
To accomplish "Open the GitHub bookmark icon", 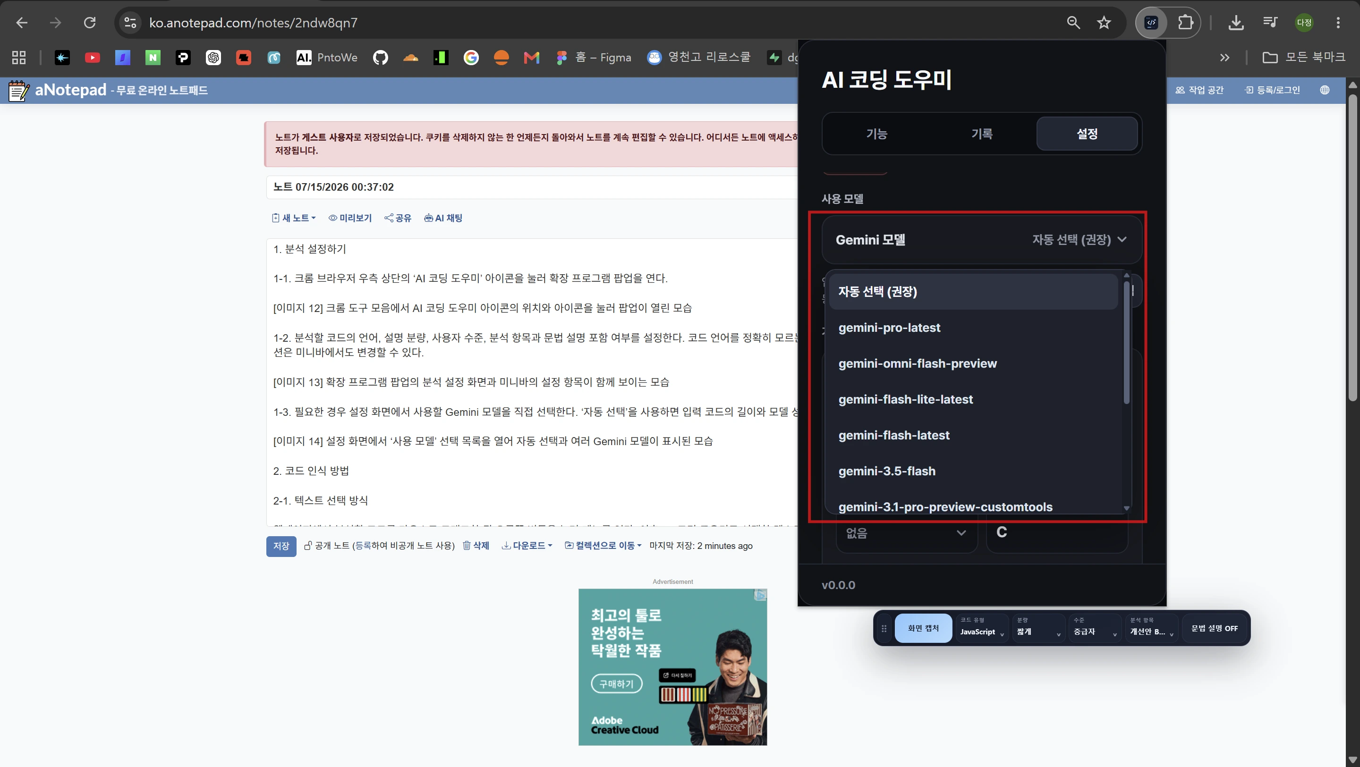I will (380, 58).
